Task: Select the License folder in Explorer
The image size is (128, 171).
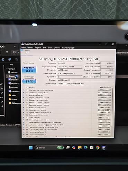Action: (x=13, y=99)
